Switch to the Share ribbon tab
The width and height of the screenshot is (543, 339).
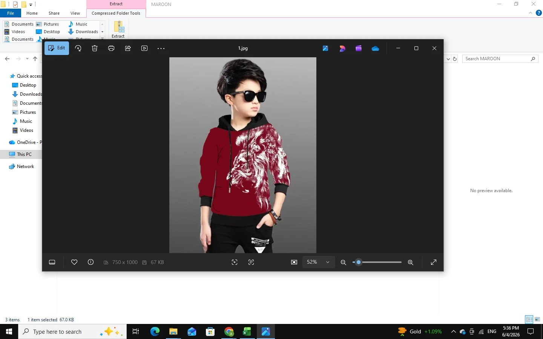(x=54, y=13)
